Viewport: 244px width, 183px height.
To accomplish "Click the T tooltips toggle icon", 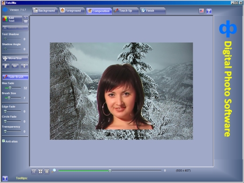I will click(x=5, y=178).
